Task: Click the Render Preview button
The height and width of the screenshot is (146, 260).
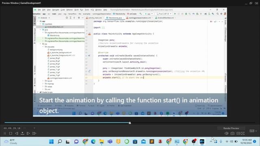Action: (x=231, y=128)
